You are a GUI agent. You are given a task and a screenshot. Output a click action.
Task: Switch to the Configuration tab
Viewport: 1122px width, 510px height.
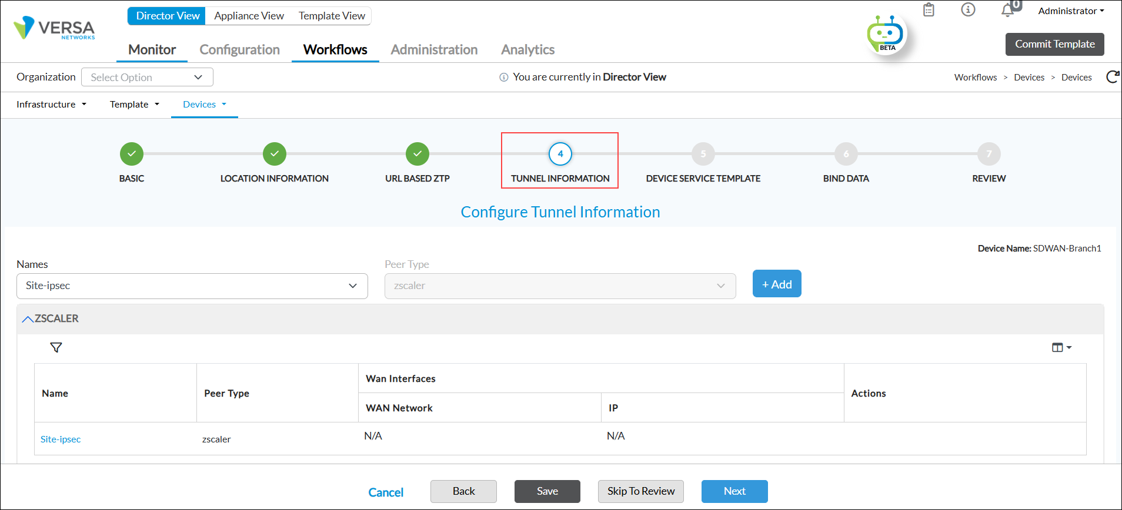point(239,50)
